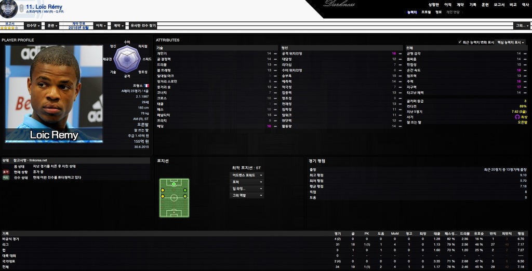
Task: Select the lower-left yellow position dot on pitch
Action: click(163, 196)
